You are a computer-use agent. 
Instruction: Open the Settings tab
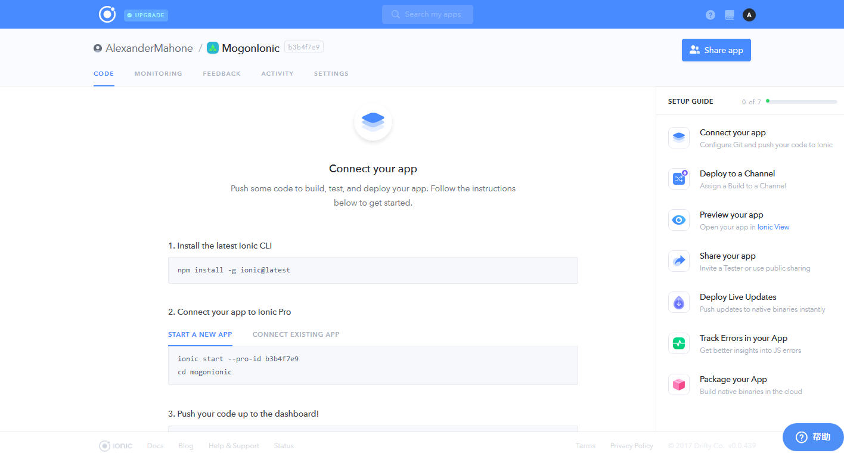click(331, 74)
